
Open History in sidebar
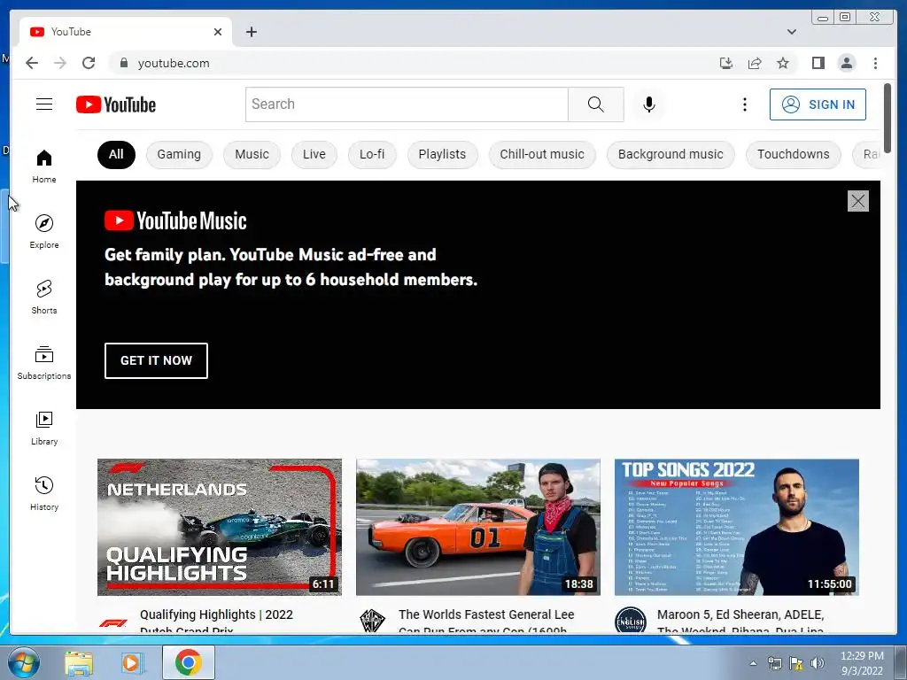click(x=44, y=493)
